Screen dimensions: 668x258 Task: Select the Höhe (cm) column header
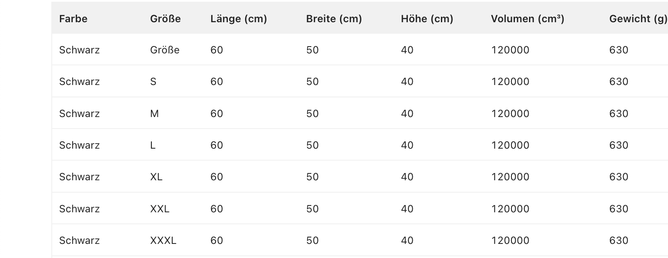(x=427, y=19)
